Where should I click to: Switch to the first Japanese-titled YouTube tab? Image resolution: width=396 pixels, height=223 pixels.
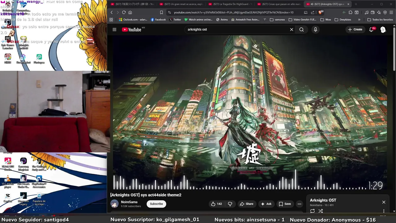pyautogui.click(x=132, y=4)
